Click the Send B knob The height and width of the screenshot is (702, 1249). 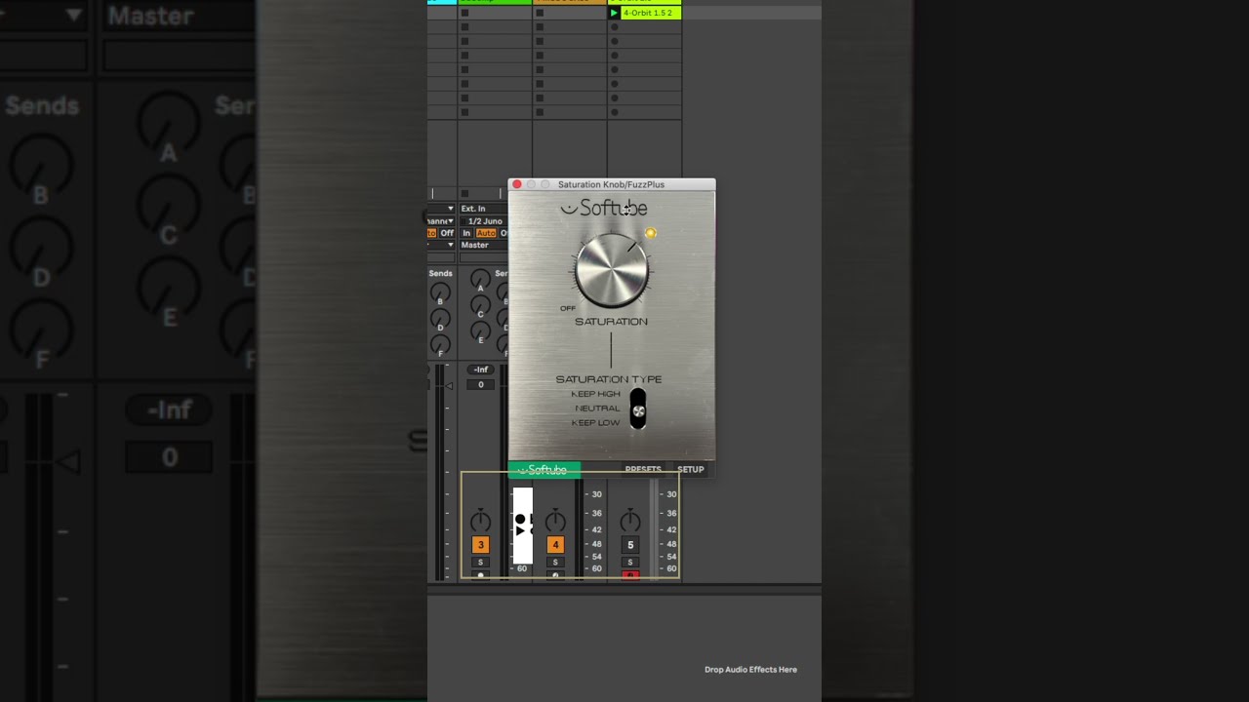(x=440, y=293)
